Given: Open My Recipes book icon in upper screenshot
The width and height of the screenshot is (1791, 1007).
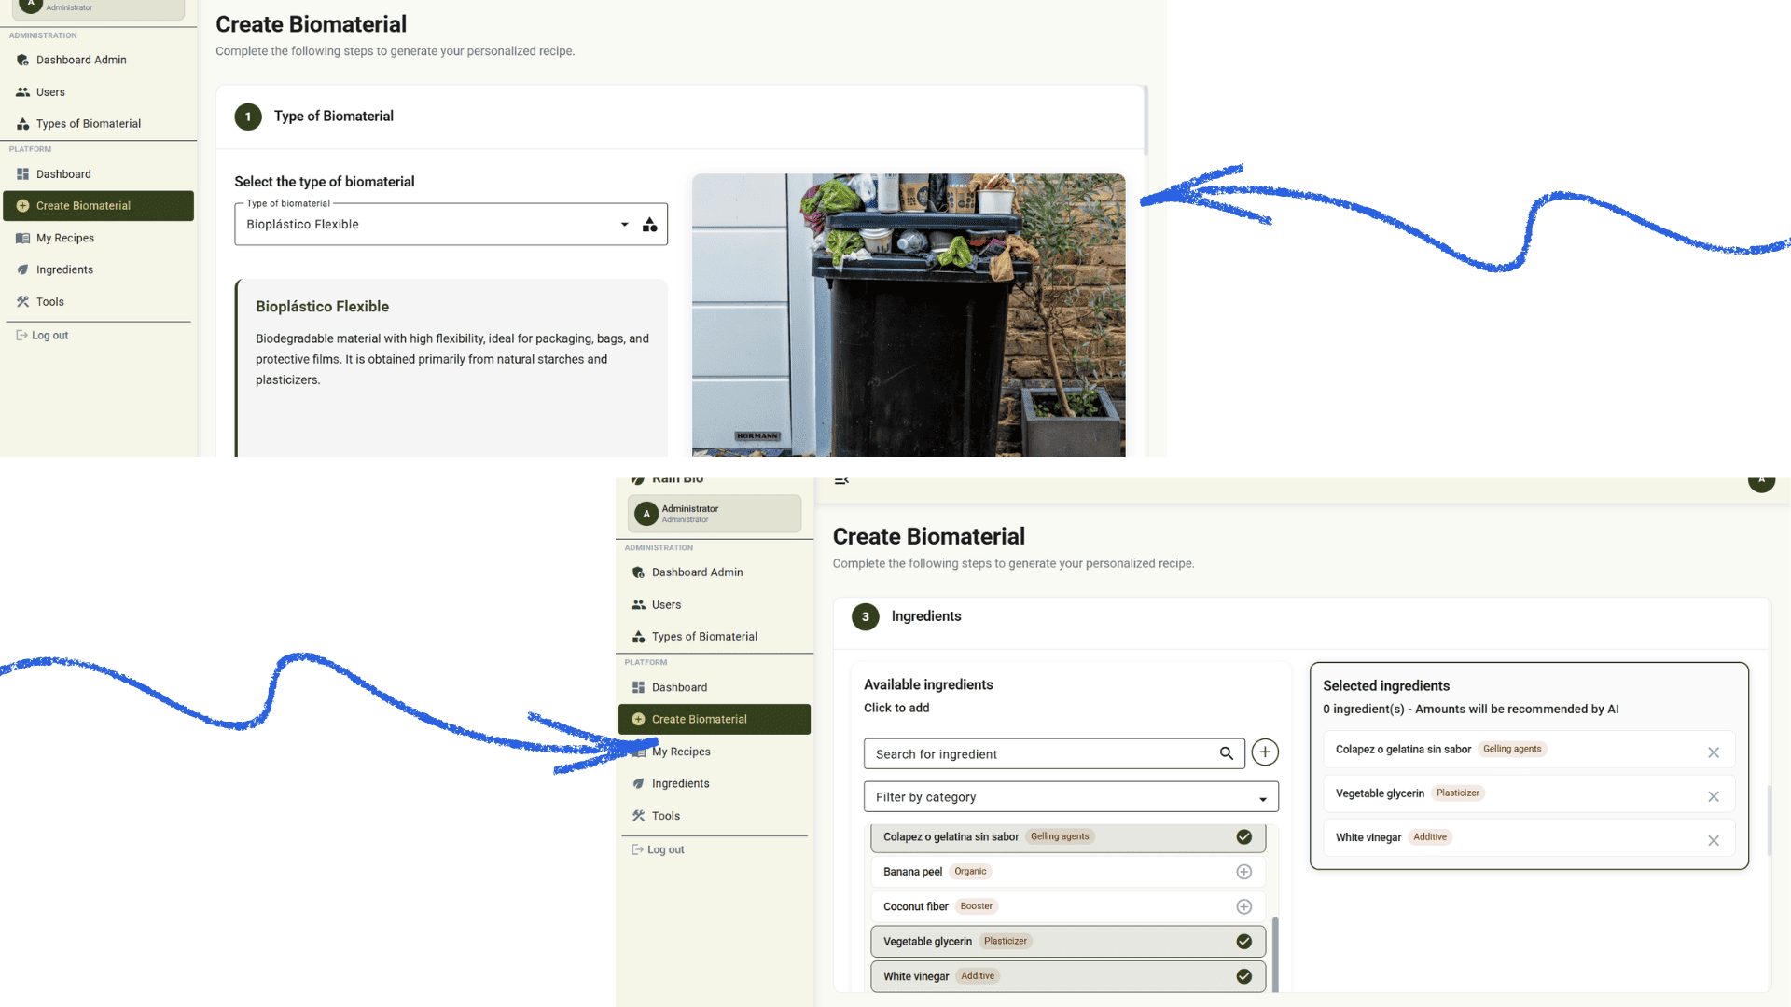Looking at the screenshot, I should coord(22,239).
